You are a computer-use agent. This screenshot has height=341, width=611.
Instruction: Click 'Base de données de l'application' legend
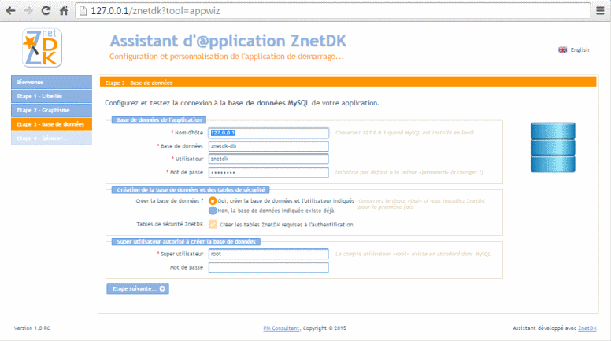pos(159,119)
